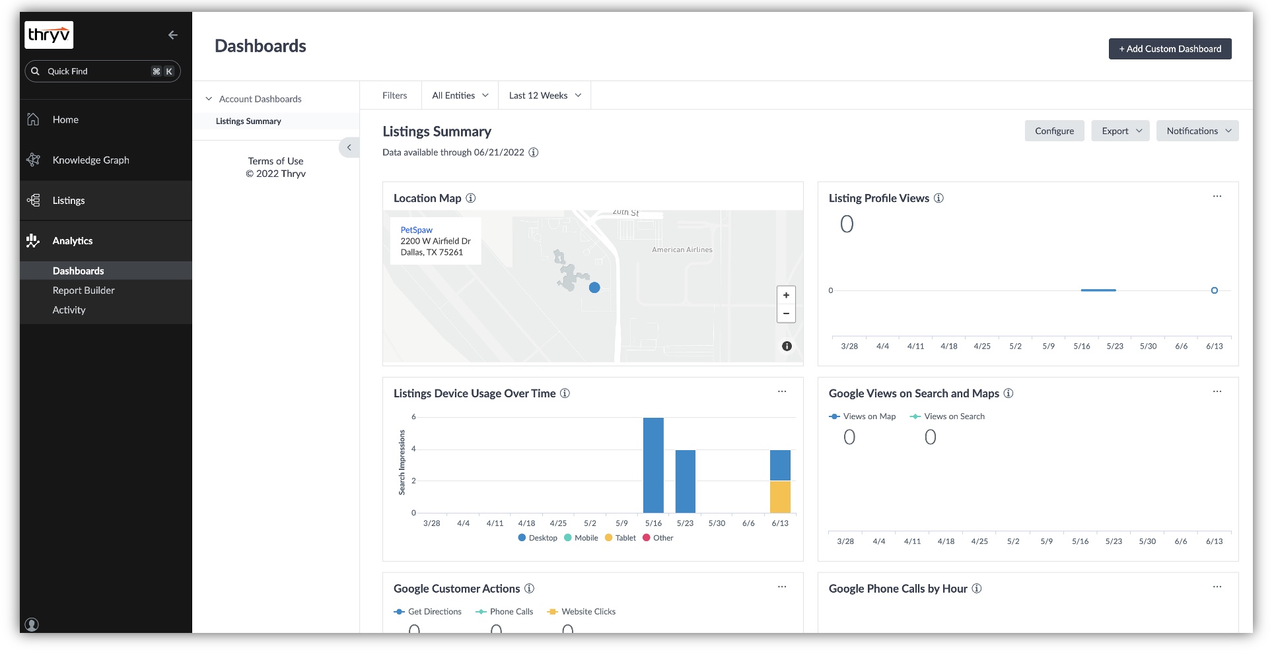The image size is (1276, 660).
Task: Open the Export dropdown
Action: point(1120,131)
